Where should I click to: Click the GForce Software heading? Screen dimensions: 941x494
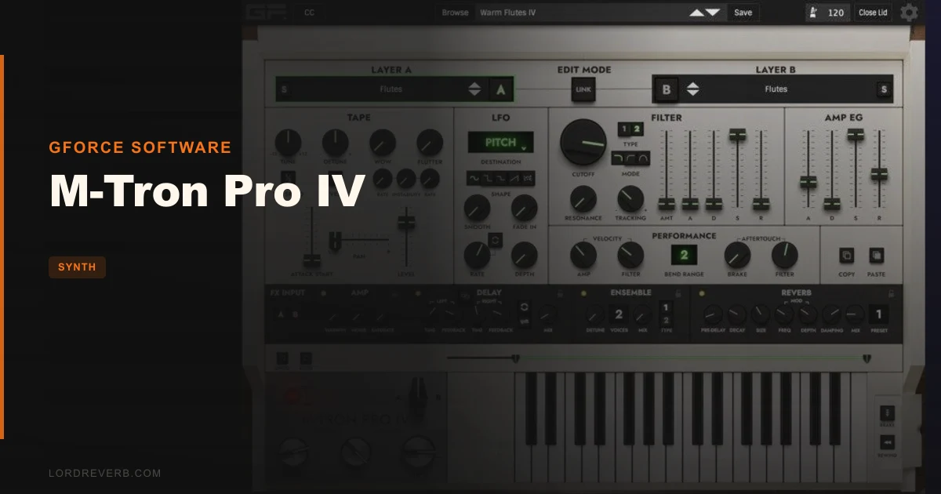(x=140, y=147)
